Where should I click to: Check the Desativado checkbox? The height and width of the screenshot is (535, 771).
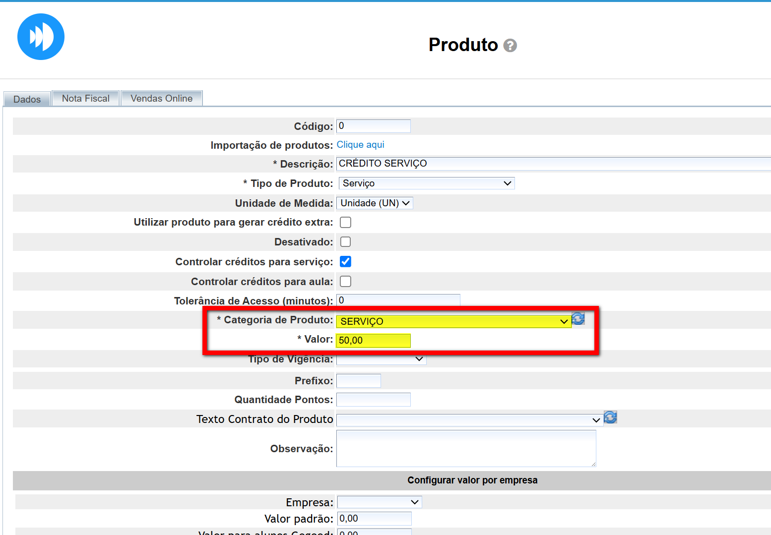345,242
